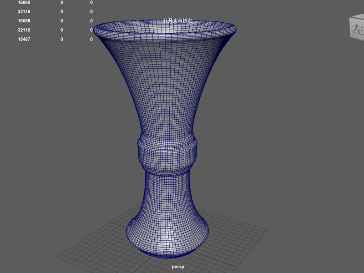Click the HUD count value 16060
Image resolution: width=364 pixels, height=273 pixels.
pos(24,3)
